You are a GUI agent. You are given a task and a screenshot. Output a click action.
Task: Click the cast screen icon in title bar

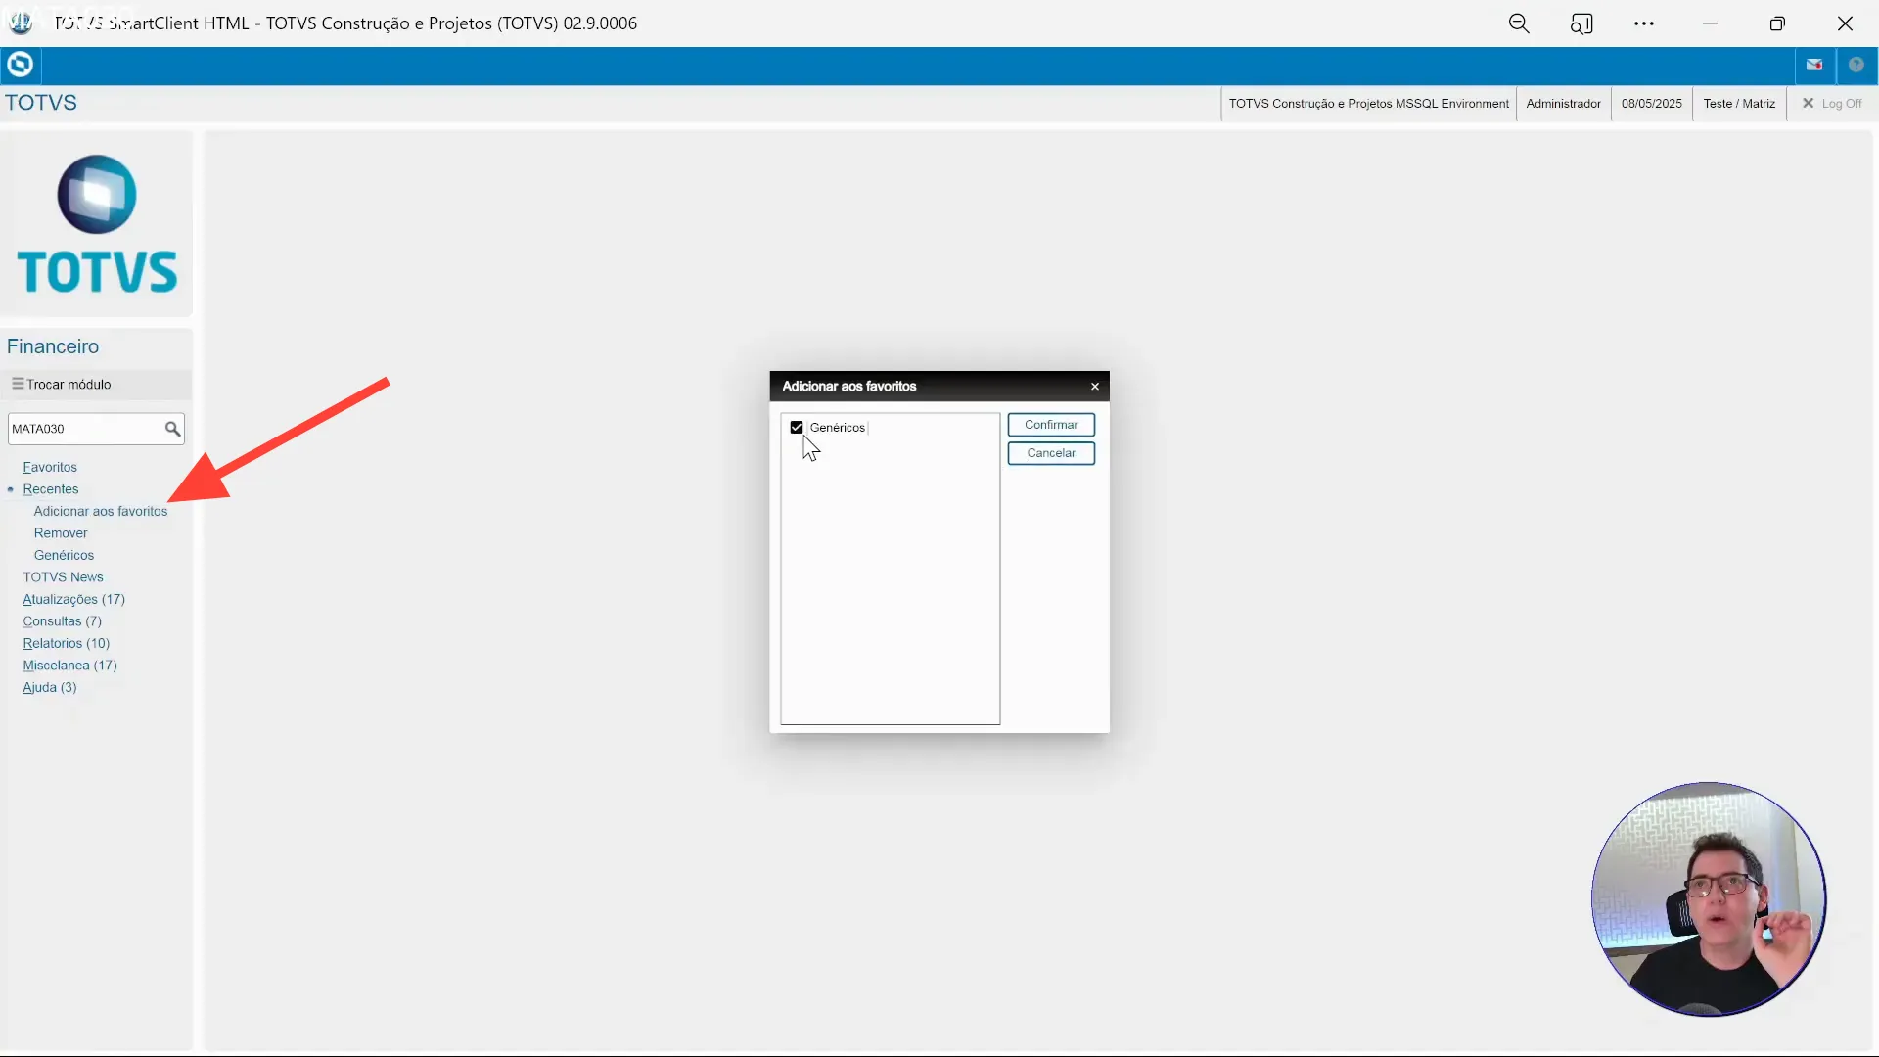click(x=1581, y=23)
